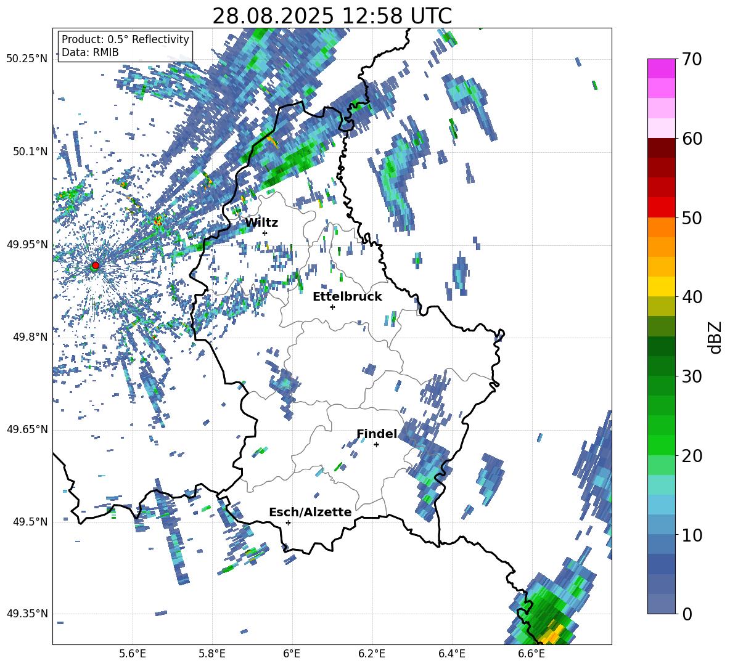Click the Wiltz station cross marker
This screenshot has height=666, width=730.
[265, 233]
